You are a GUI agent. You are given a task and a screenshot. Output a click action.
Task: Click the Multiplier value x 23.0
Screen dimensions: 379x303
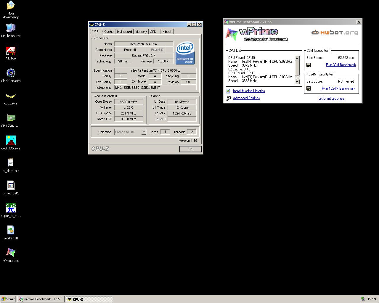129,107
